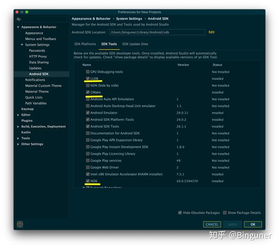Enable Show Package Details option
This screenshot has width=279, height=248.
coord(225,213)
